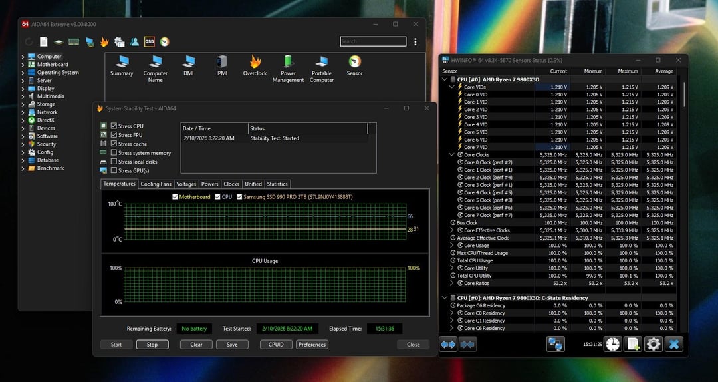Click the HWiNFO log file icon
This screenshot has width=718, height=382.
tap(633, 344)
